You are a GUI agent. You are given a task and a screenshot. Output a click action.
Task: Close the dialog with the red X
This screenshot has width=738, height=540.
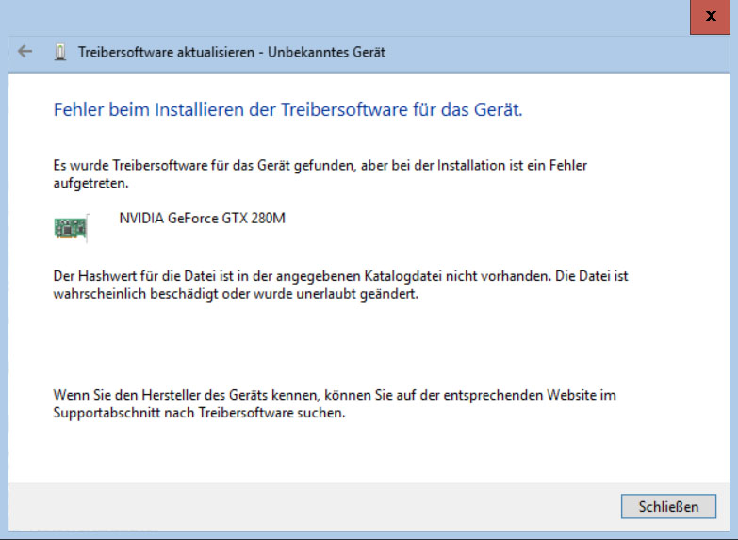click(711, 17)
